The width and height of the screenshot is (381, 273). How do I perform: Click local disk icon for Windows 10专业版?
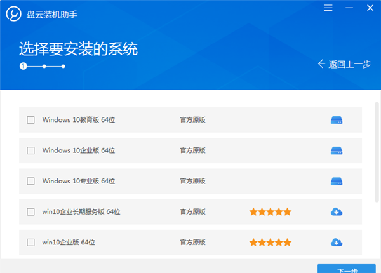coord(337,181)
